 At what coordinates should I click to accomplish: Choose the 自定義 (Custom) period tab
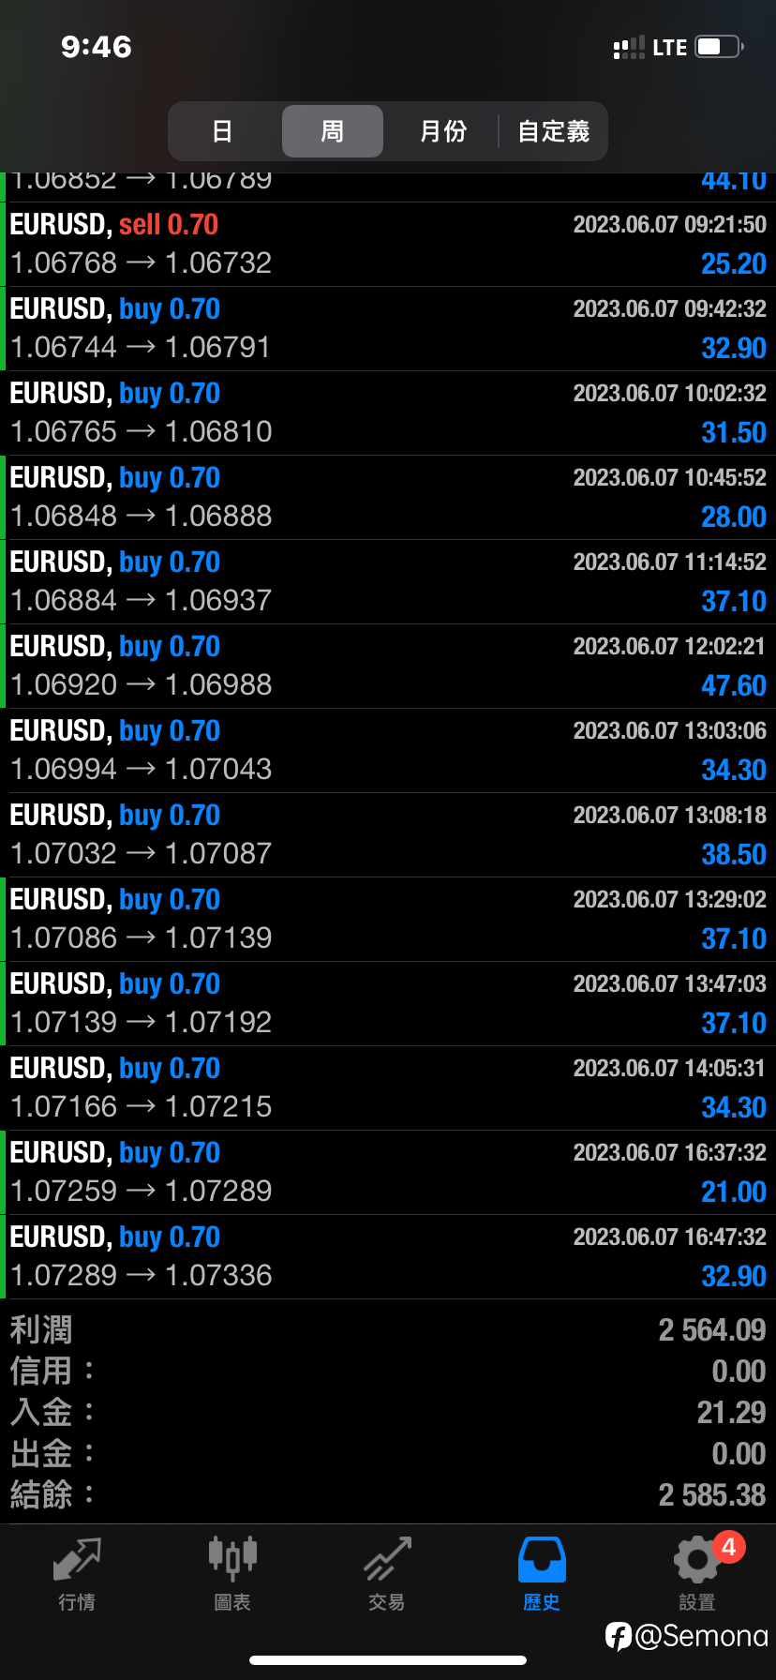click(x=553, y=131)
